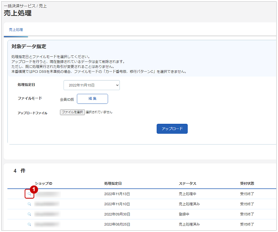
Task: Click magnifier icon in 2022年08月25日 row
Action: coord(29,224)
